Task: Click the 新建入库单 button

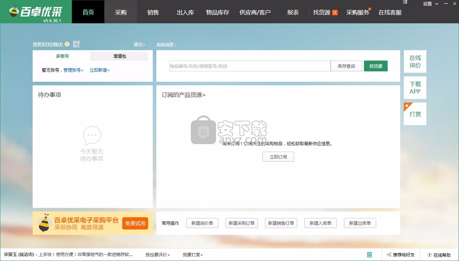Action: tap(321, 223)
